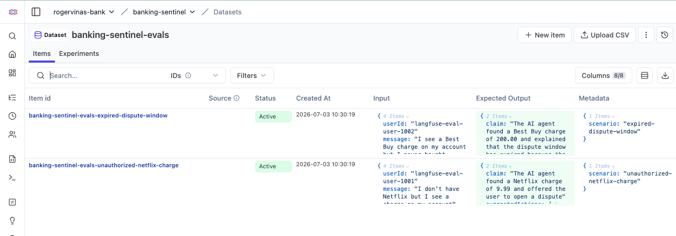Click the Expected Output column header
The width and height of the screenshot is (676, 236).
[503, 98]
